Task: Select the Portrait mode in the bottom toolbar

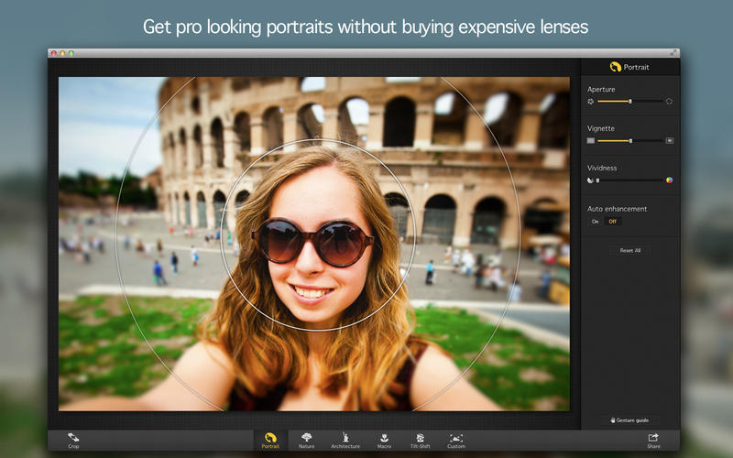Action: coord(270,440)
